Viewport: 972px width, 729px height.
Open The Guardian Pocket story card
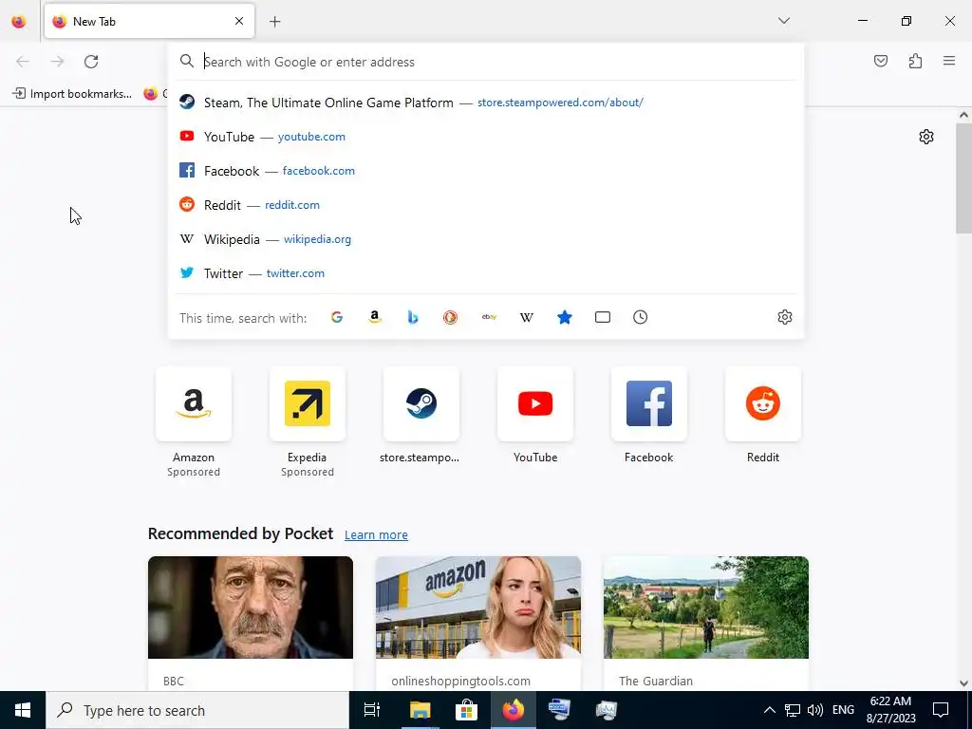click(706, 623)
